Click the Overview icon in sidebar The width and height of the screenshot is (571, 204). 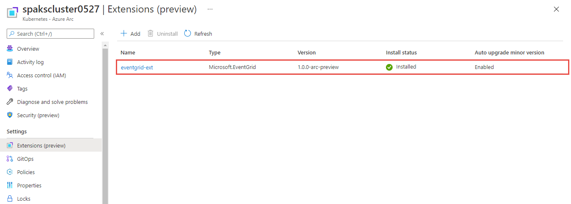[x=10, y=49]
